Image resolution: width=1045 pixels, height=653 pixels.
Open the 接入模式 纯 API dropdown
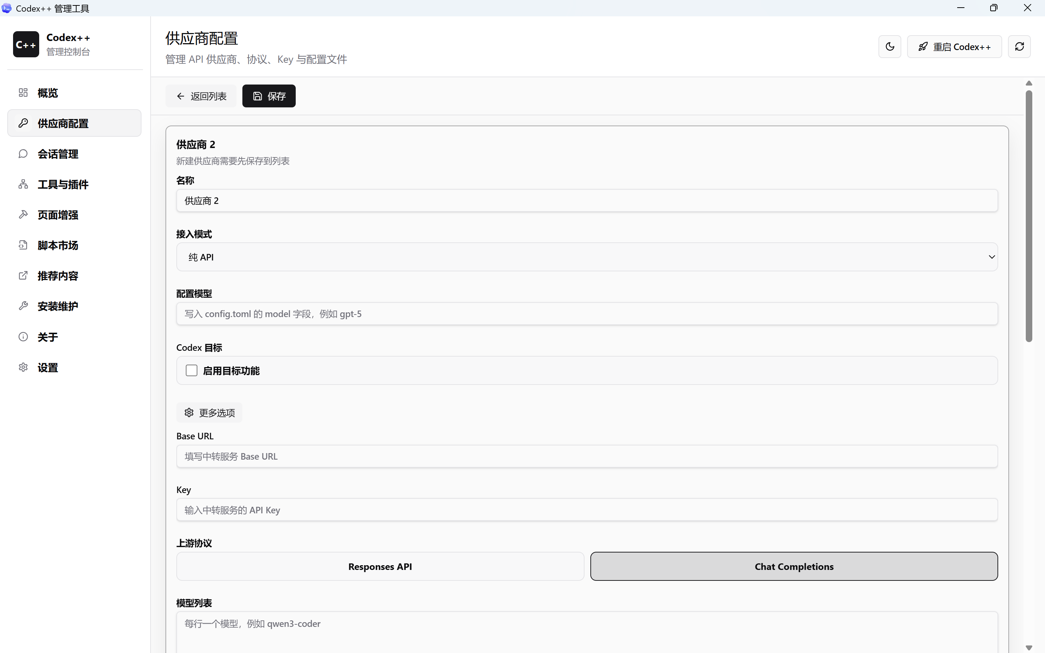(x=587, y=257)
